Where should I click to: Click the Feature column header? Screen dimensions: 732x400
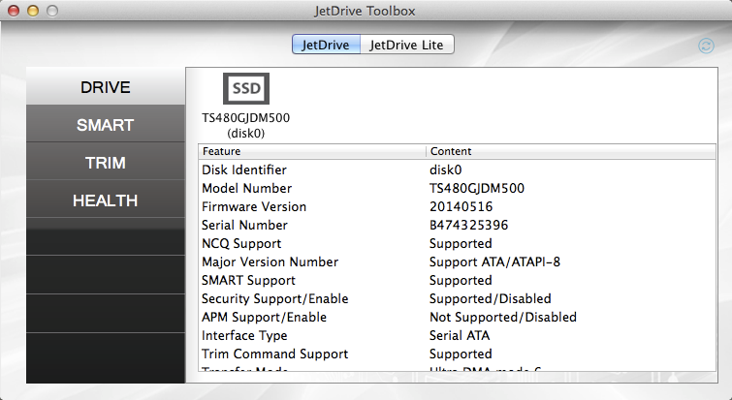click(311, 152)
